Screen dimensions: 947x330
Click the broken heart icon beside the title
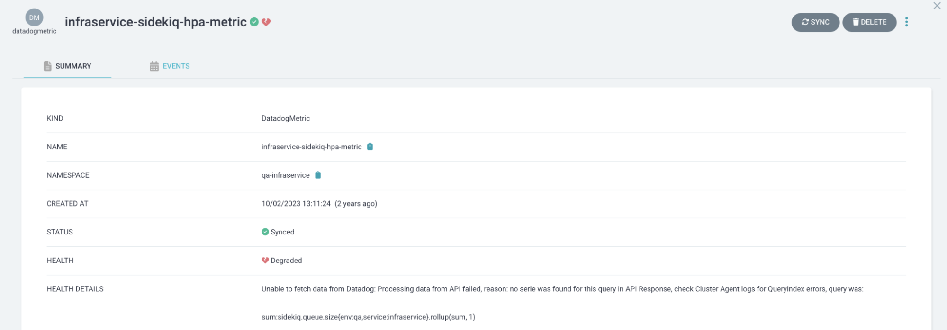266,22
